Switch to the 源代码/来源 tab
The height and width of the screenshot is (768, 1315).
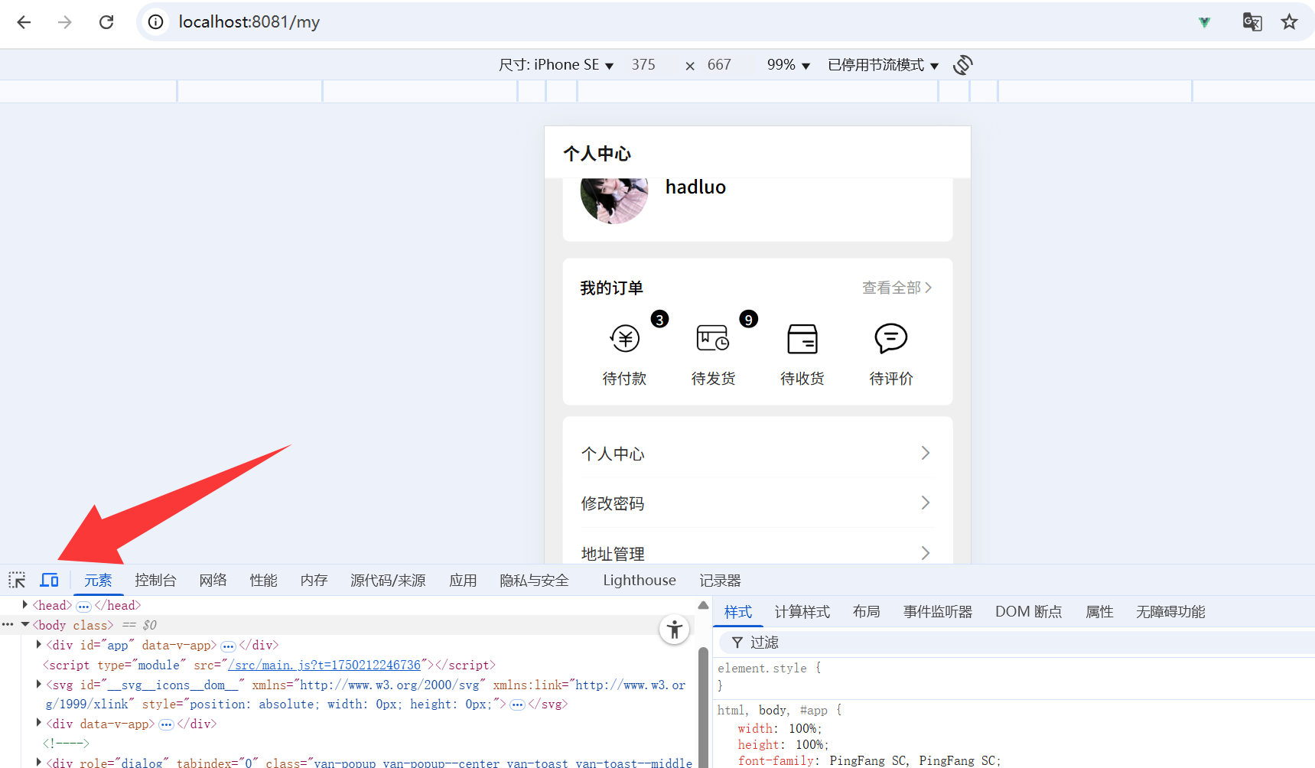pos(388,581)
